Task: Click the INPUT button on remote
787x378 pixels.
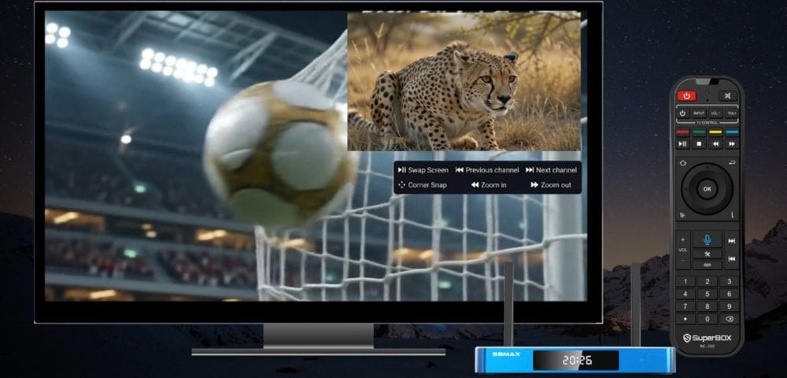Action: point(699,113)
